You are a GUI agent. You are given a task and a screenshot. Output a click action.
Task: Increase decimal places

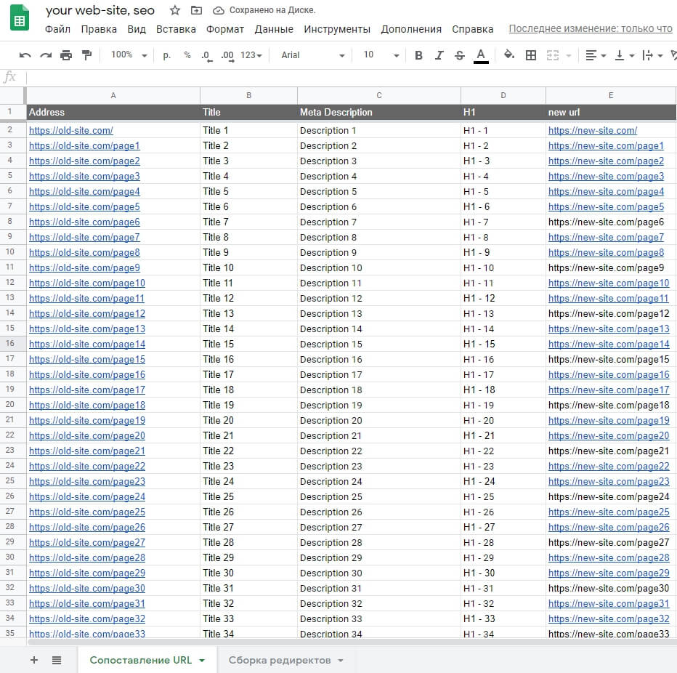tap(227, 56)
